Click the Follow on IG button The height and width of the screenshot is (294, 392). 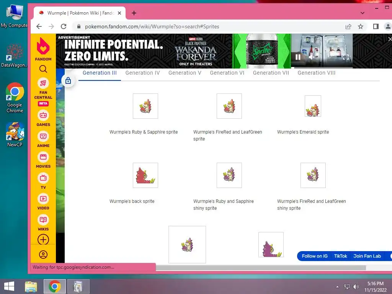315,256
